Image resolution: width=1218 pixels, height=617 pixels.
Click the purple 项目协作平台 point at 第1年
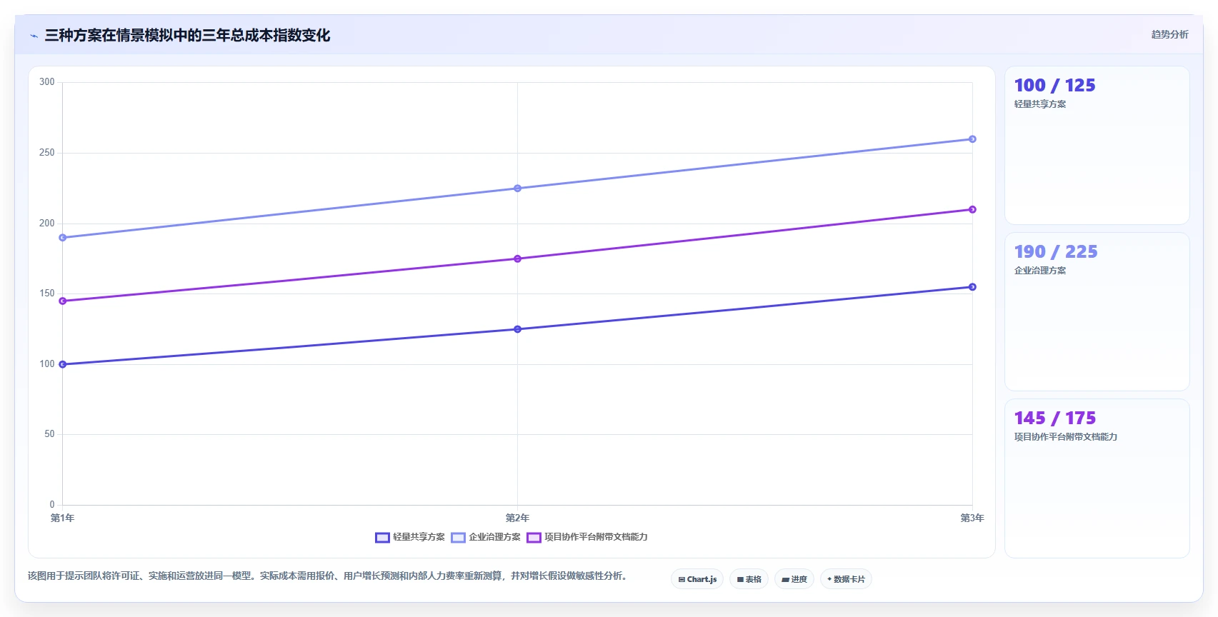click(x=63, y=301)
